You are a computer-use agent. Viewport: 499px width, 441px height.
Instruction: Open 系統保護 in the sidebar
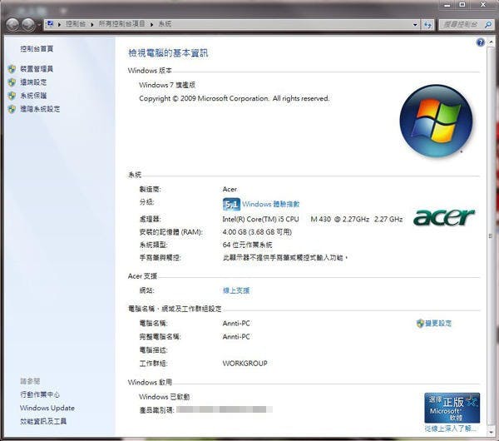pyautogui.click(x=33, y=96)
